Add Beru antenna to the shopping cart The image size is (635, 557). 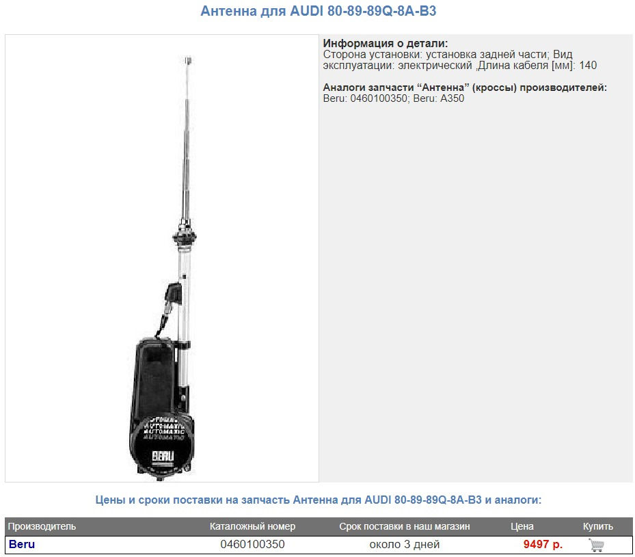(x=596, y=545)
